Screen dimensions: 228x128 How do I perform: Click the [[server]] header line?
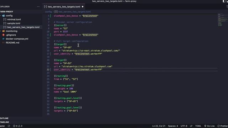click(60, 25)
